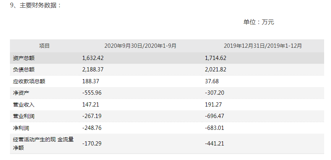Click the 2,021.82 liabilities value for 2019
The image size is (331, 160).
[x=216, y=69]
